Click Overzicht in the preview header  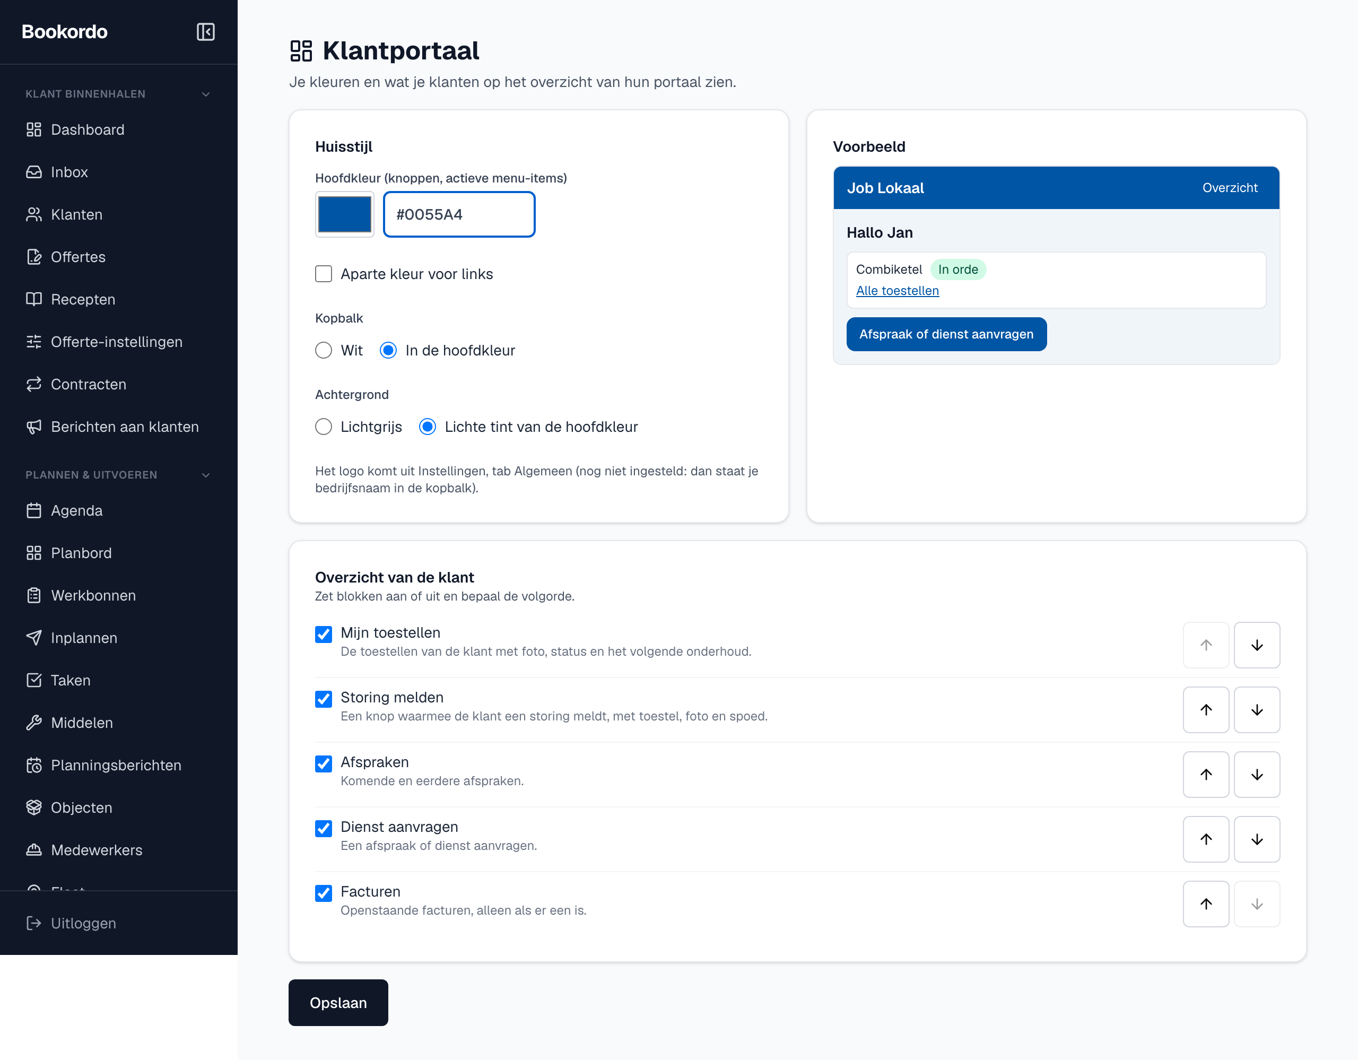[x=1229, y=188]
